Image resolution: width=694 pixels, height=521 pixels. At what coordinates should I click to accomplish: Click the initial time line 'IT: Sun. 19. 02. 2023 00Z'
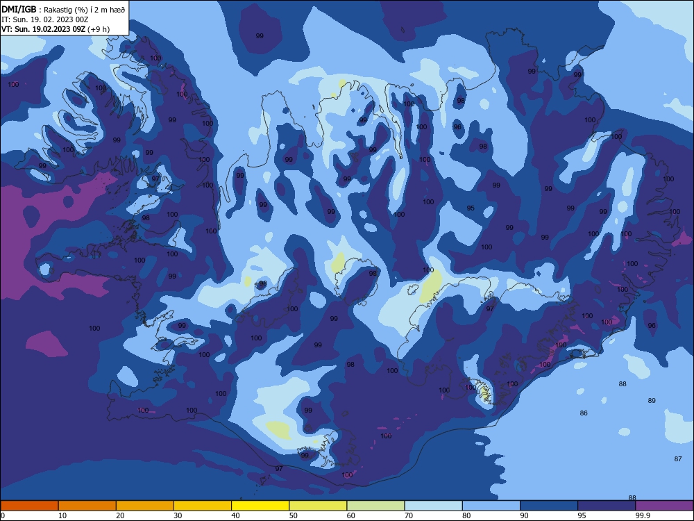click(44, 19)
